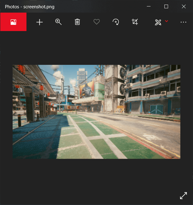Maximize the Photos window
The width and height of the screenshot is (193, 205).
pos(166,6)
